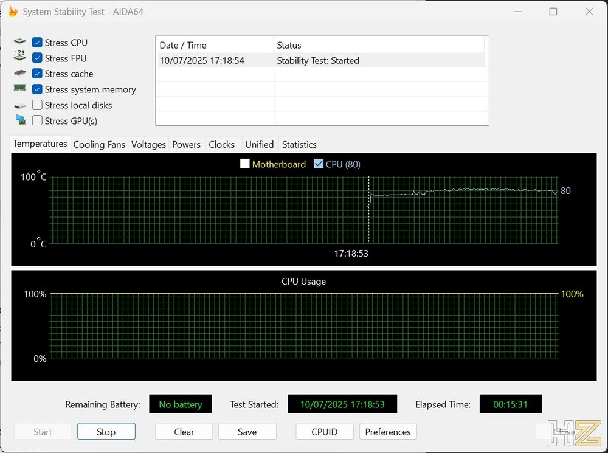This screenshot has width=608, height=453.
Task: Open Preferences
Action: pos(388,431)
